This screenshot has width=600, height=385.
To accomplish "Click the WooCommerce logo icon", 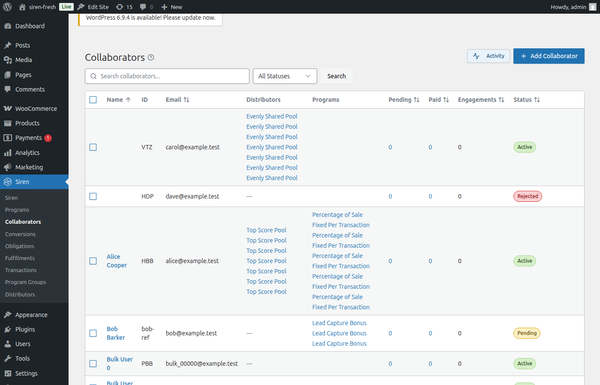I will tap(8, 109).
